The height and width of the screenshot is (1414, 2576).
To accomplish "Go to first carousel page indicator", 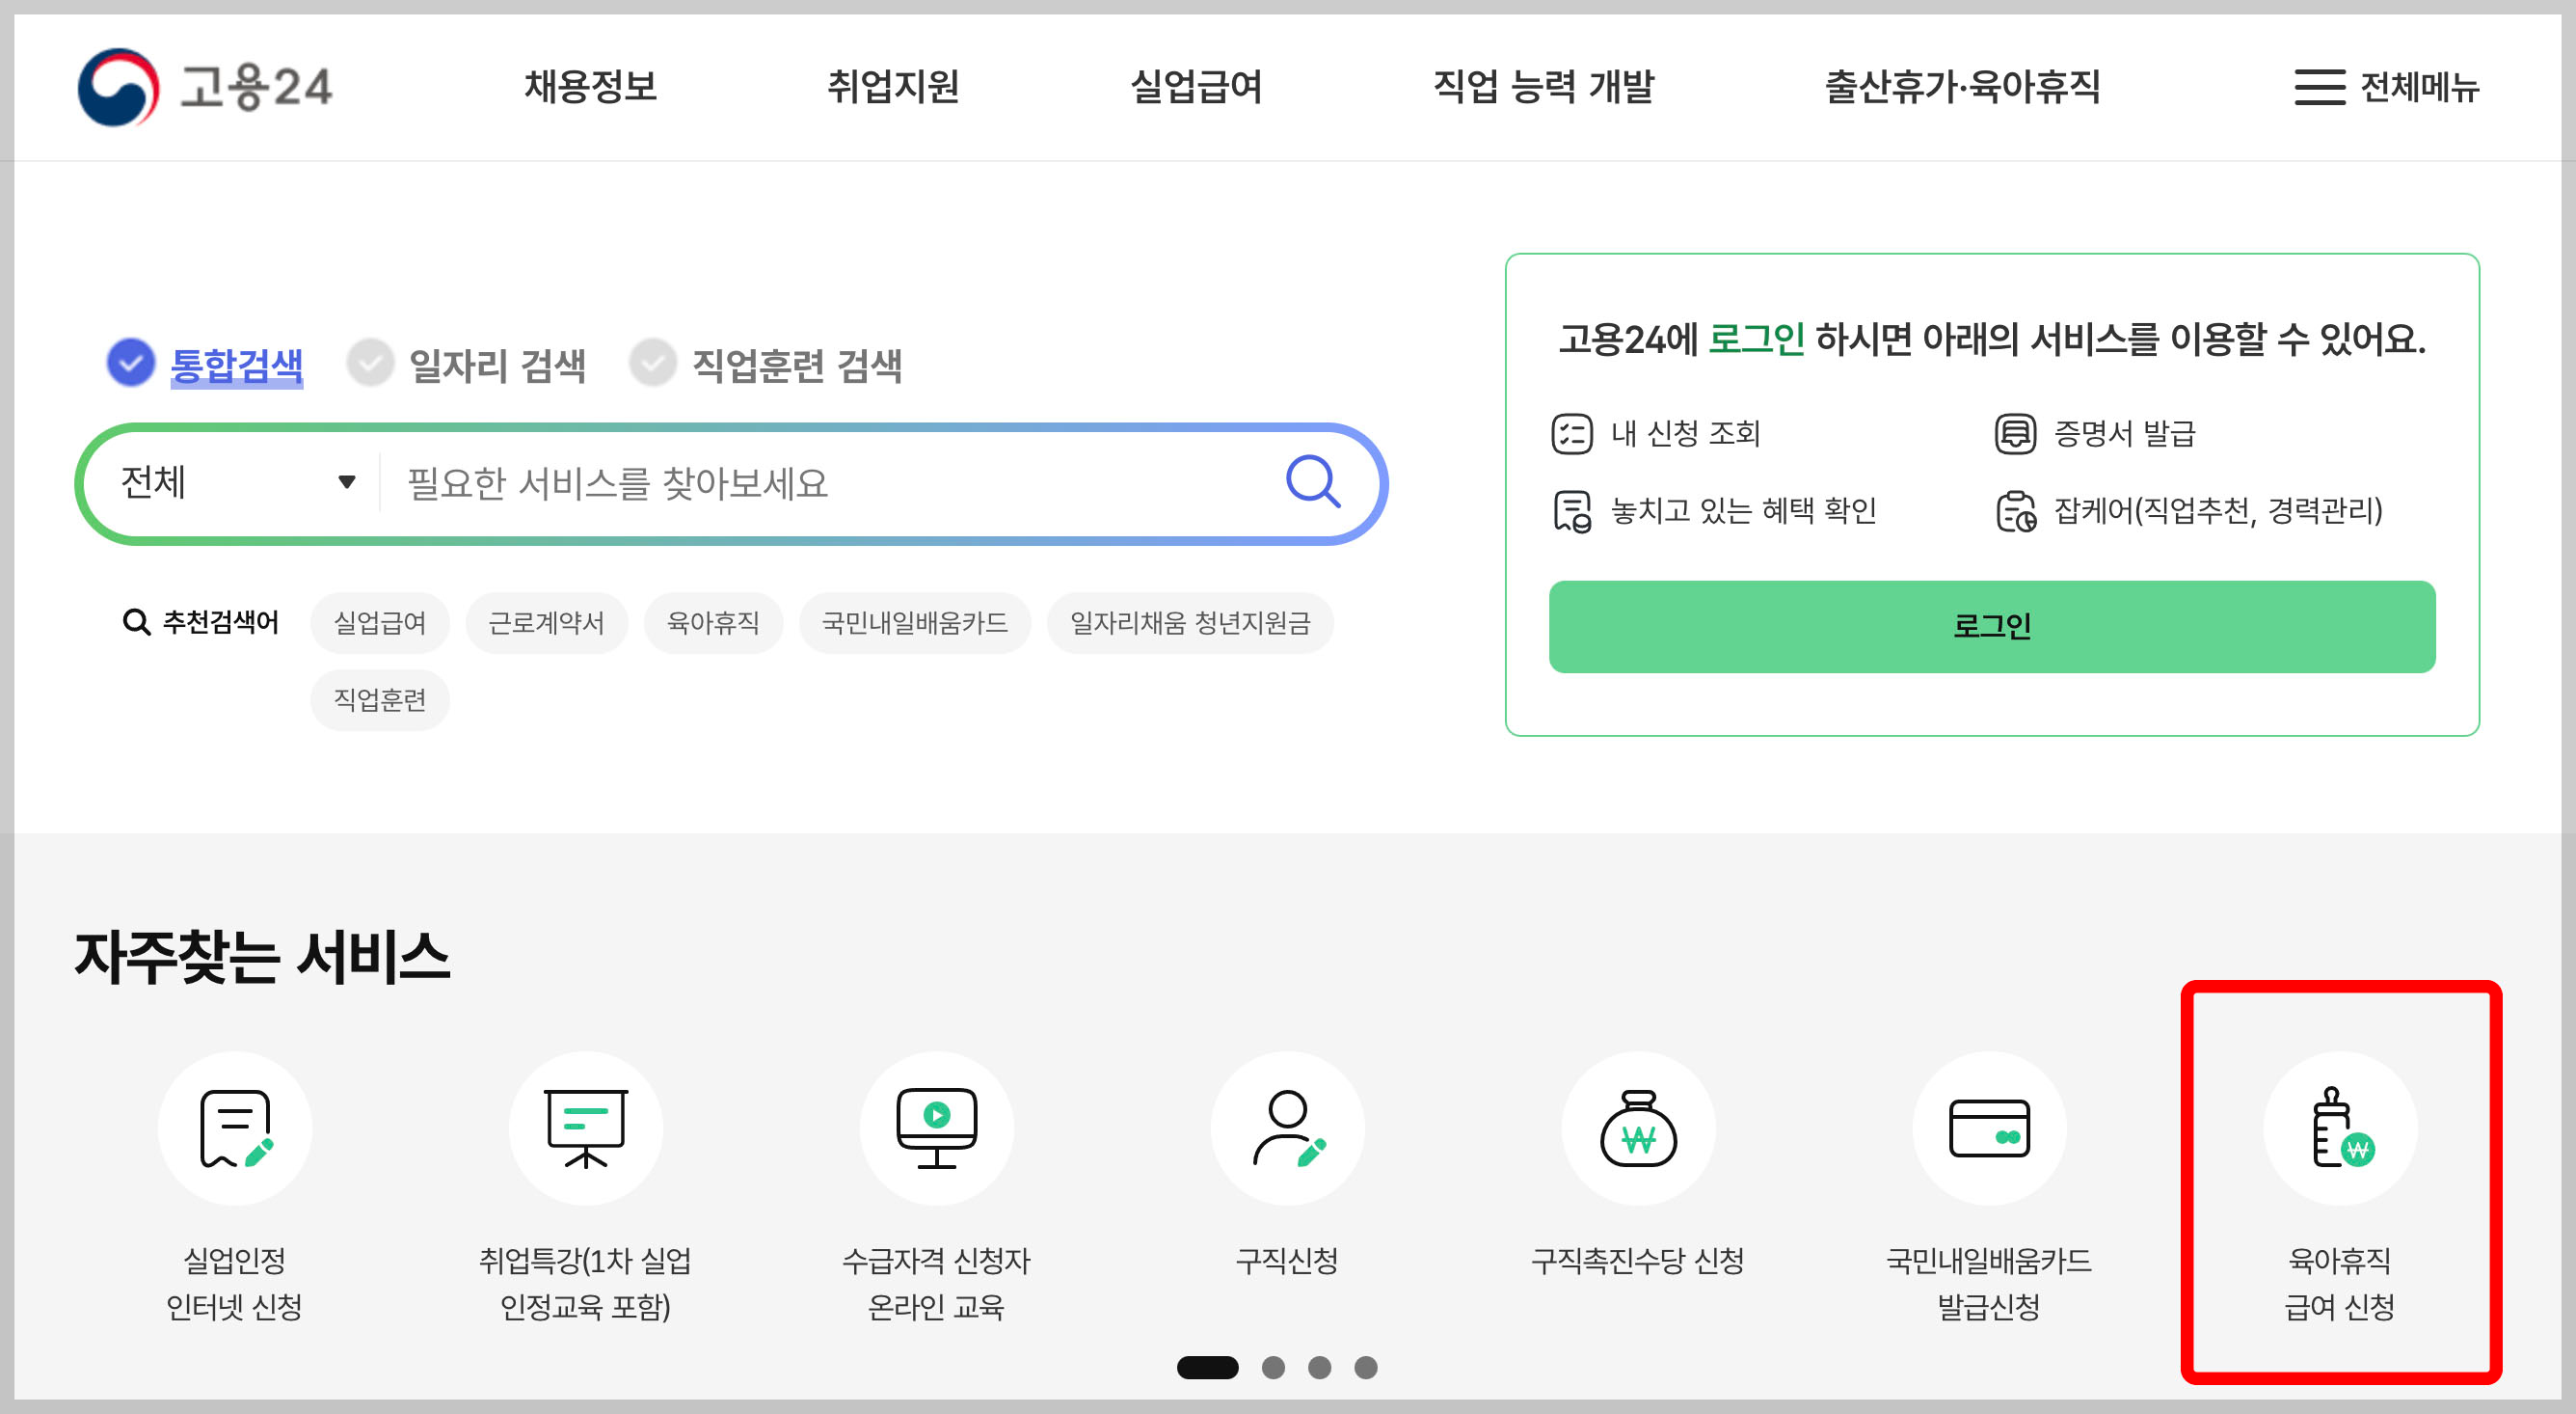I will point(1207,1367).
